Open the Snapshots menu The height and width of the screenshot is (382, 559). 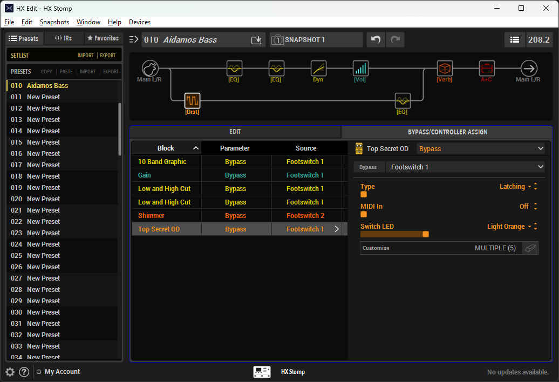pyautogui.click(x=54, y=22)
